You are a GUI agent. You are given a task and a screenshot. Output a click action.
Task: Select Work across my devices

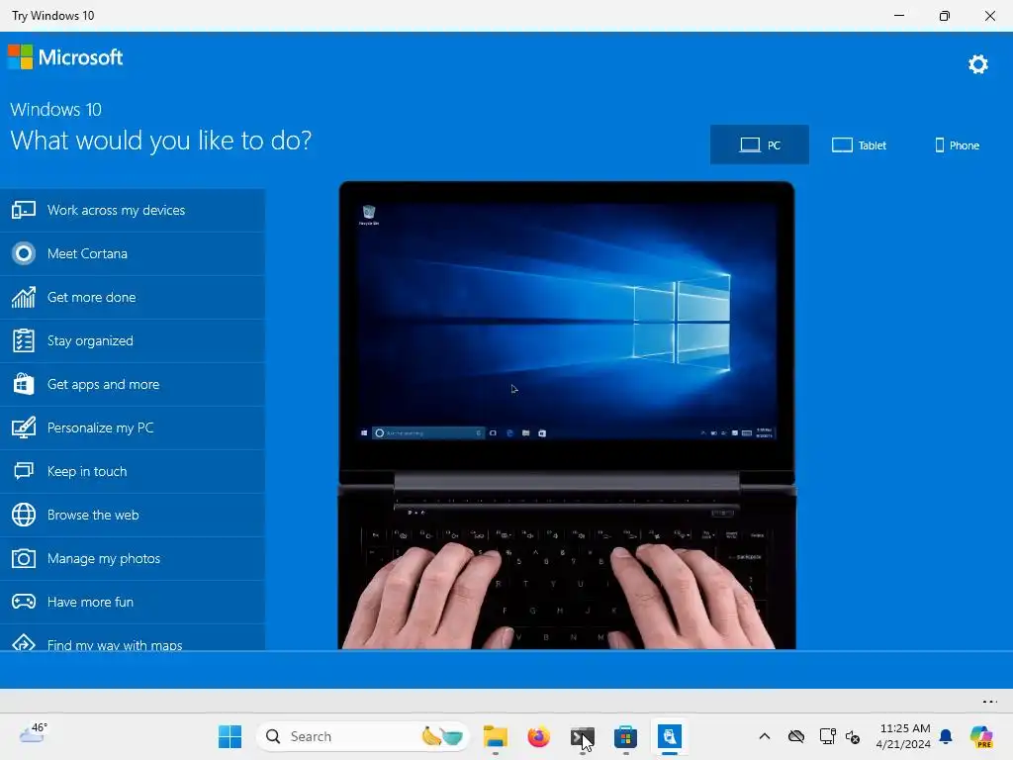point(133,210)
